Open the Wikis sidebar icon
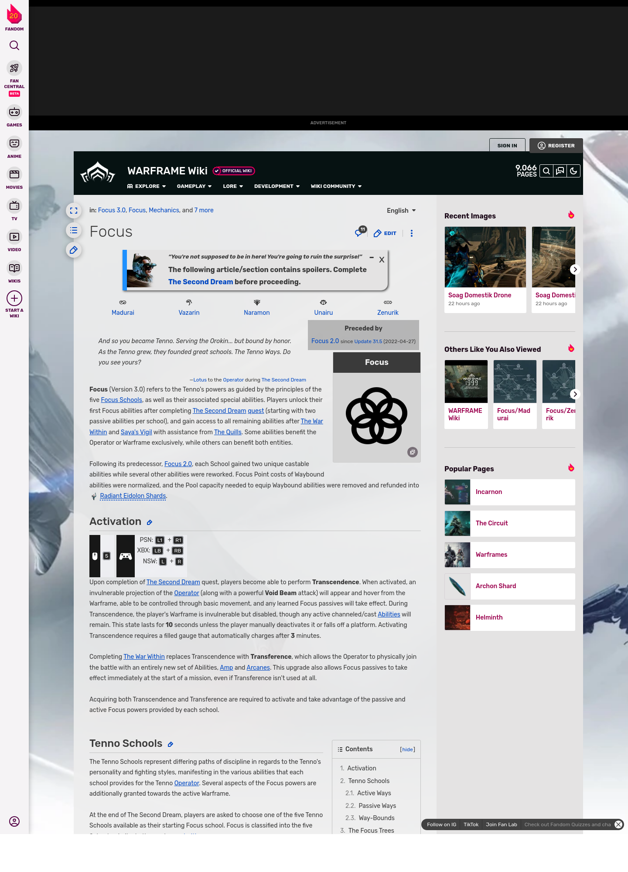The width and height of the screenshot is (628, 872). 14,268
